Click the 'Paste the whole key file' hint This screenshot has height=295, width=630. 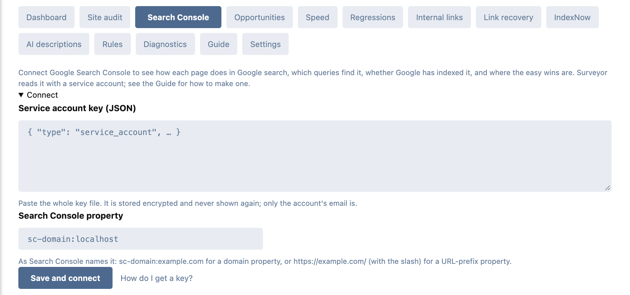click(x=188, y=203)
